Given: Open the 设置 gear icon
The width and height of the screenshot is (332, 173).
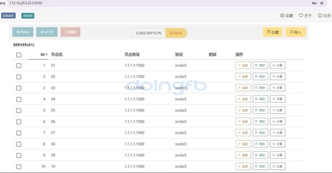Looking at the screenshot, I should (282, 16).
